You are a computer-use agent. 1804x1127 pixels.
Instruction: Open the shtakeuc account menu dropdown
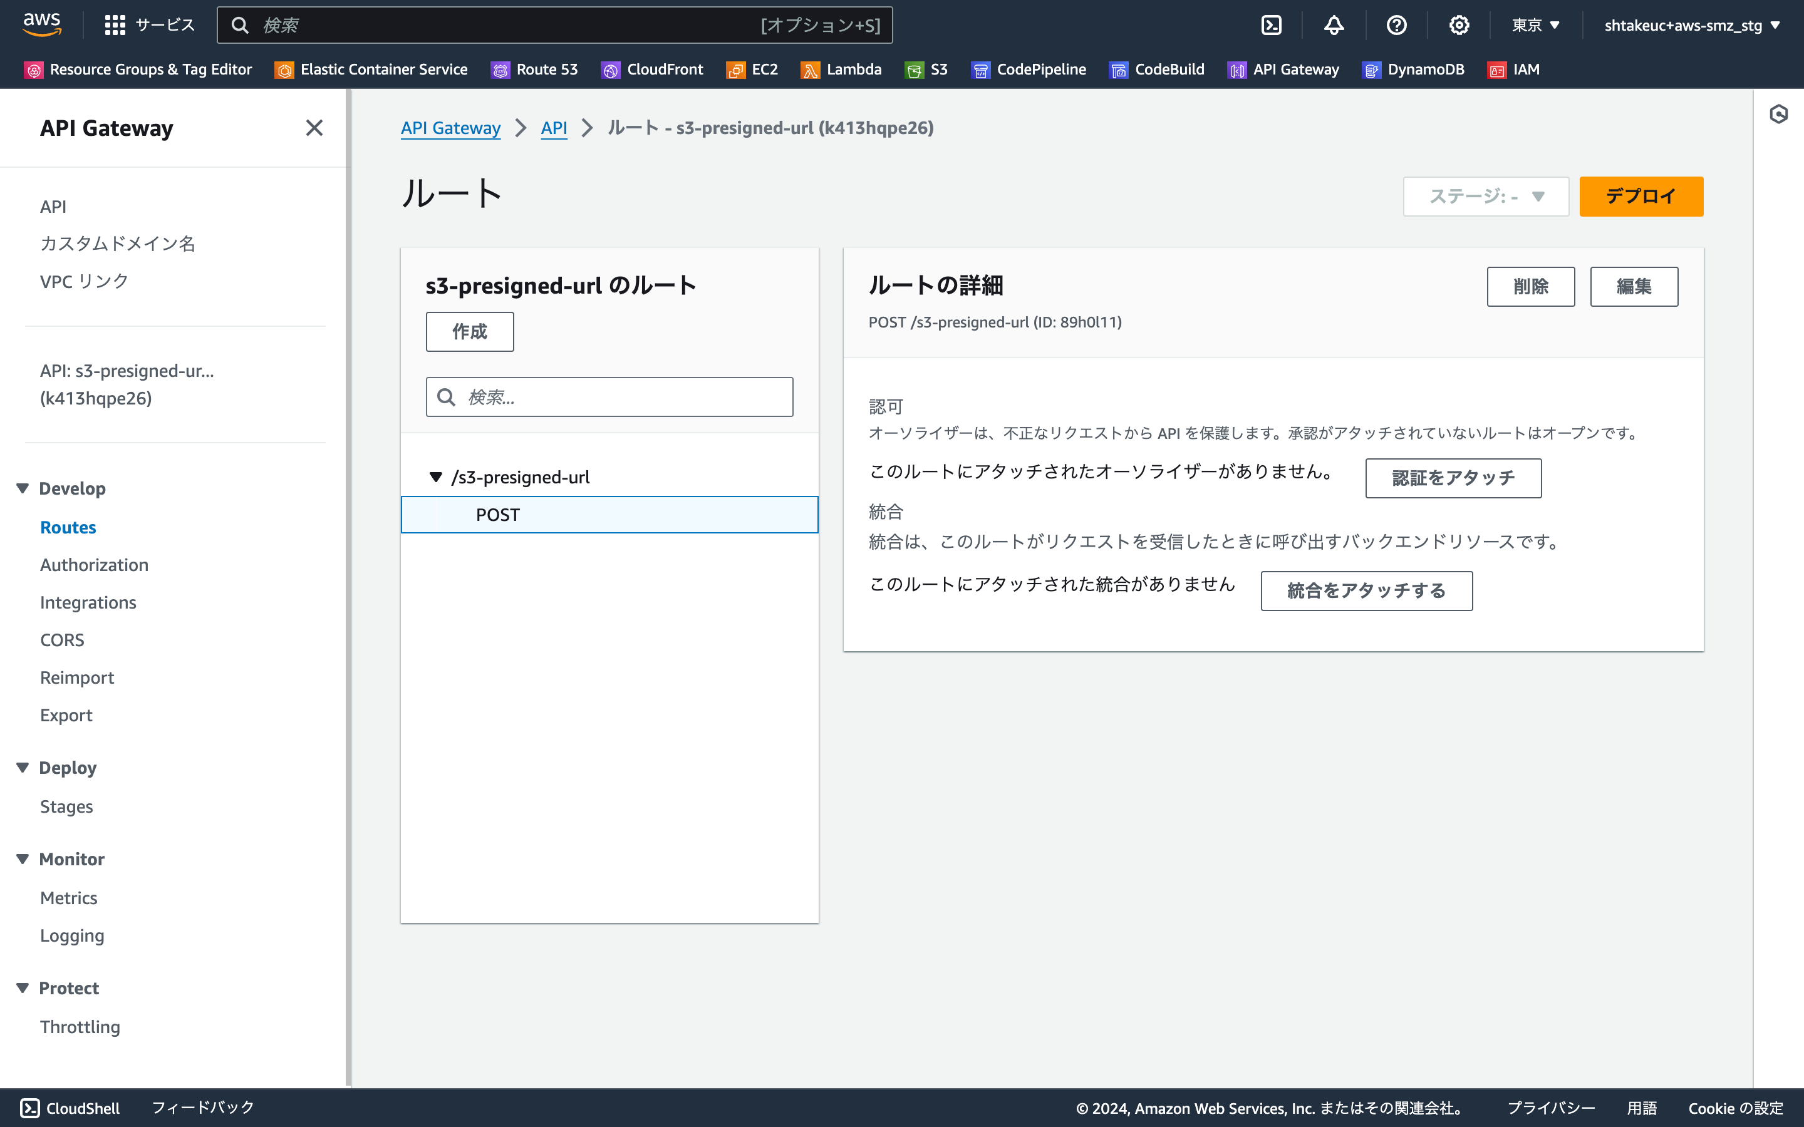pos(1692,25)
